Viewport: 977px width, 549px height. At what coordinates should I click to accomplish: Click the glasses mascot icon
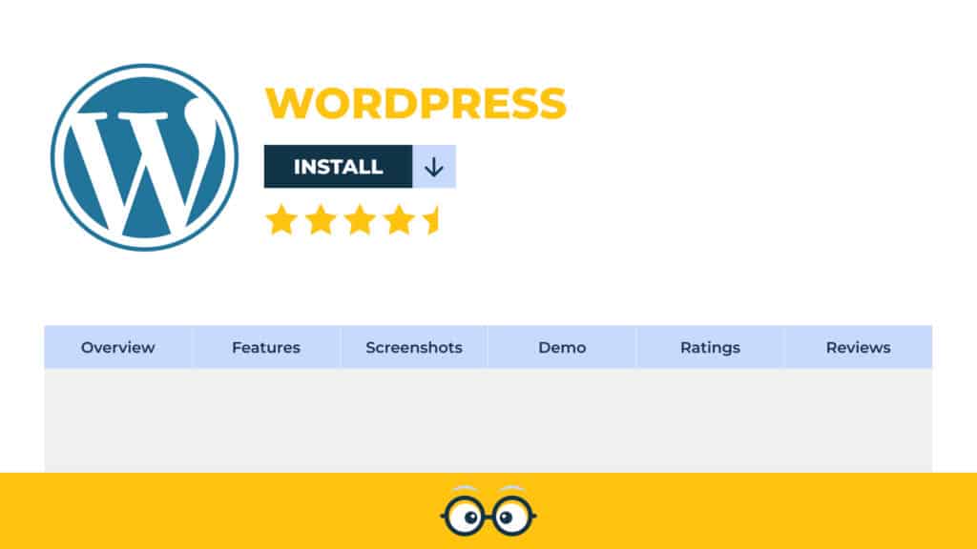[x=488, y=511]
